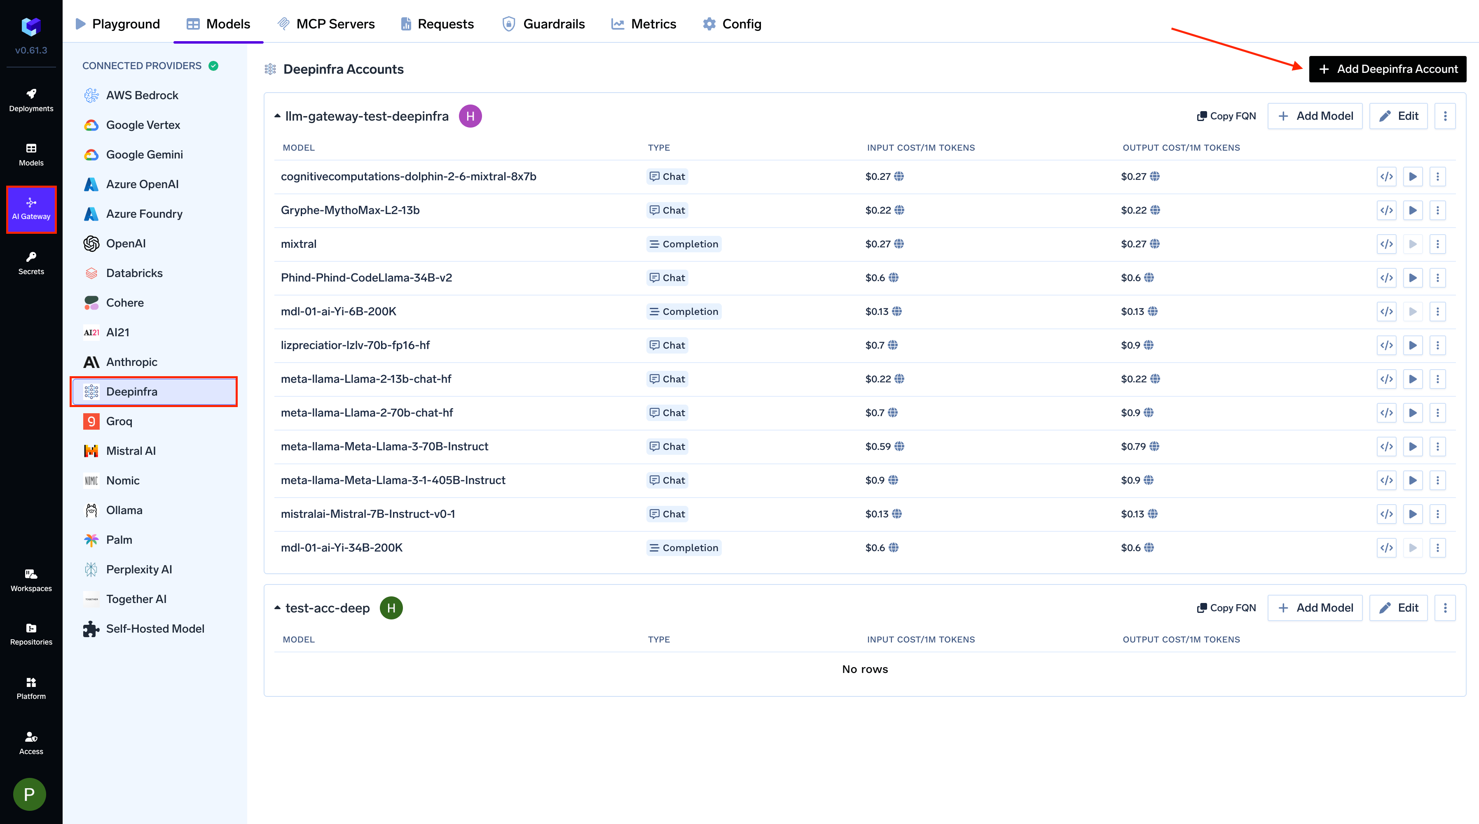Copy FQN of llm-gateway-test-deepinfra
The height and width of the screenshot is (824, 1479).
pos(1226,116)
